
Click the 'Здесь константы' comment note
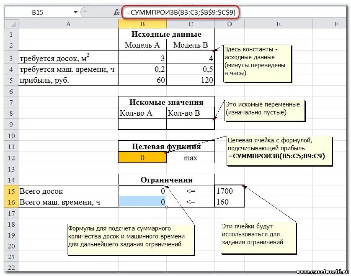coord(258,63)
